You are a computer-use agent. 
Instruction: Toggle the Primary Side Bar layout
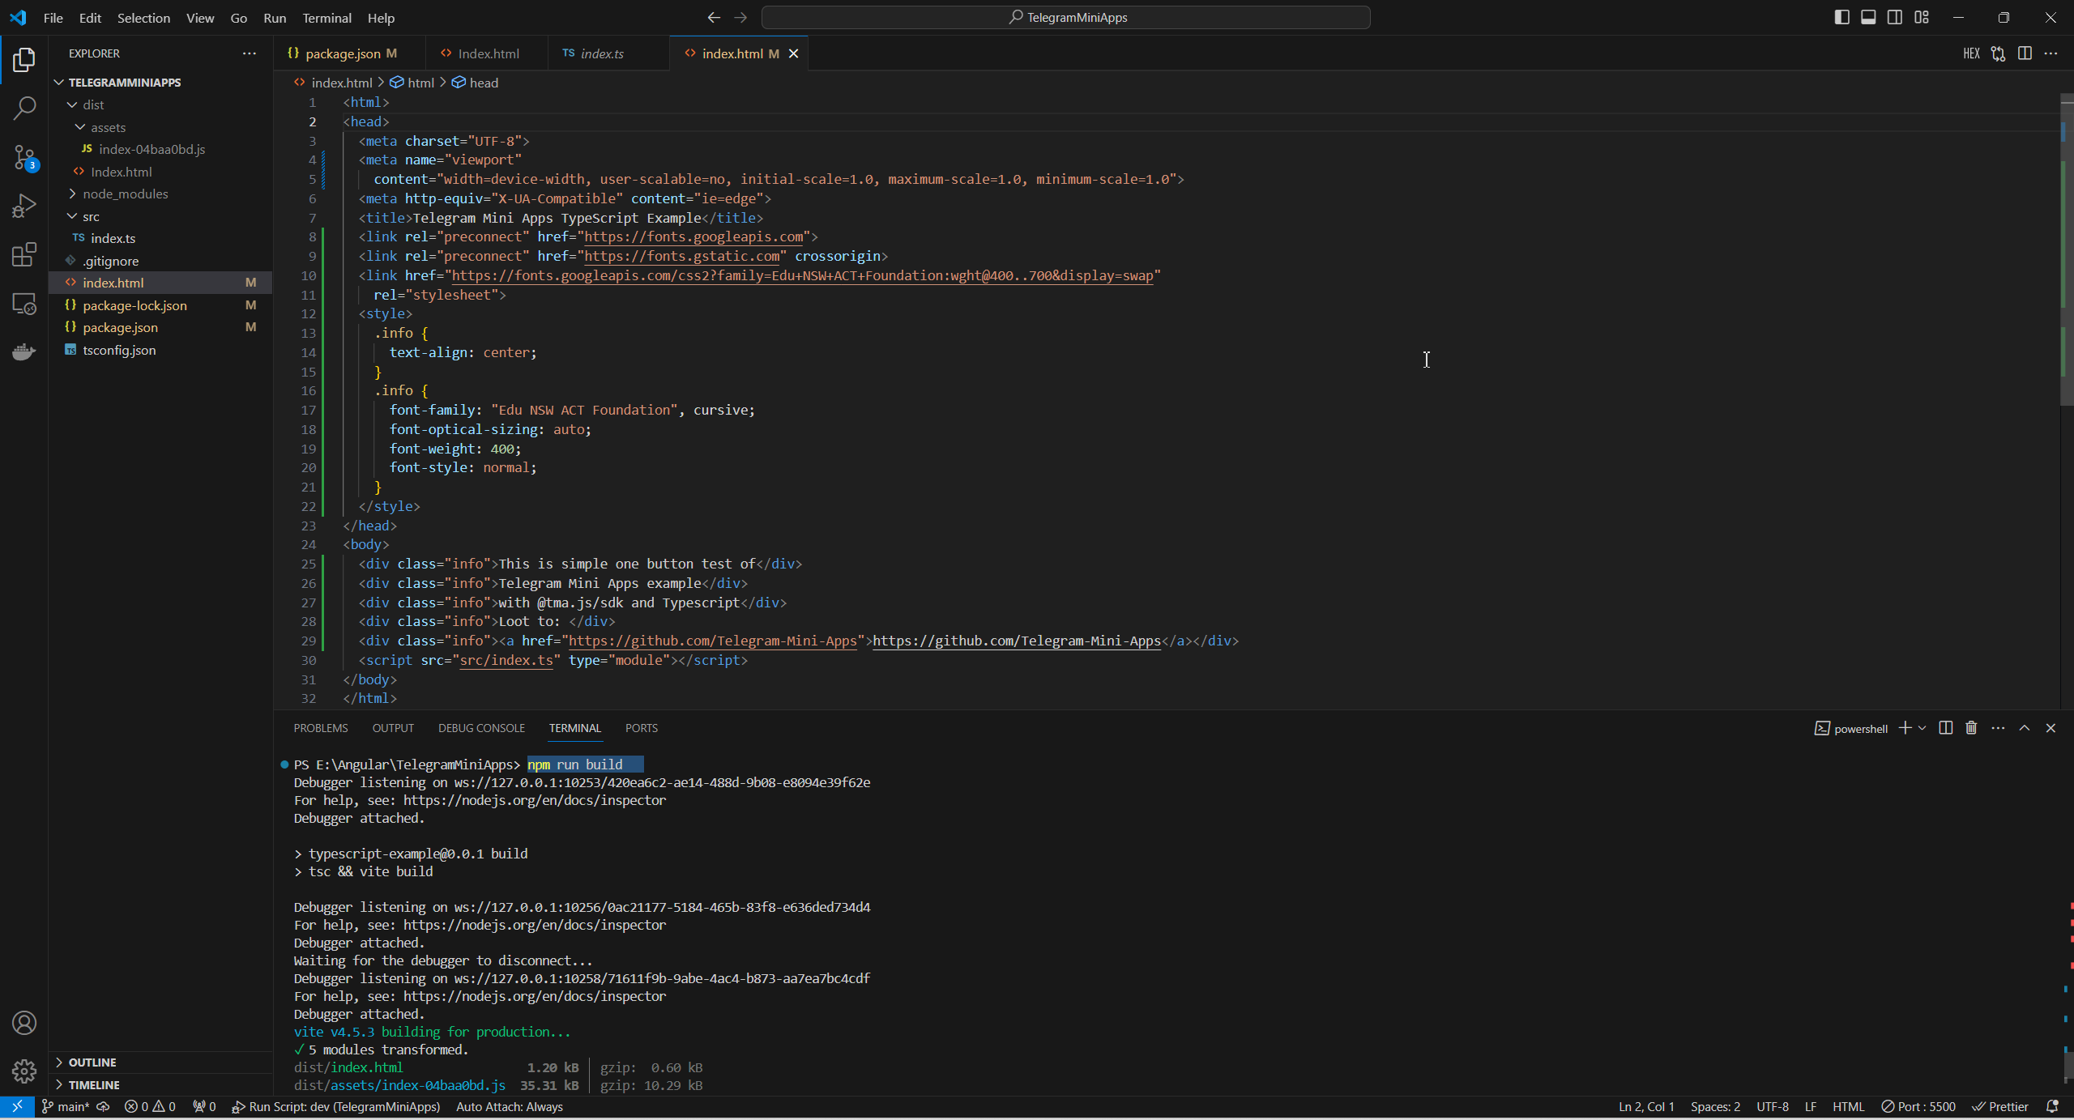coord(1841,17)
